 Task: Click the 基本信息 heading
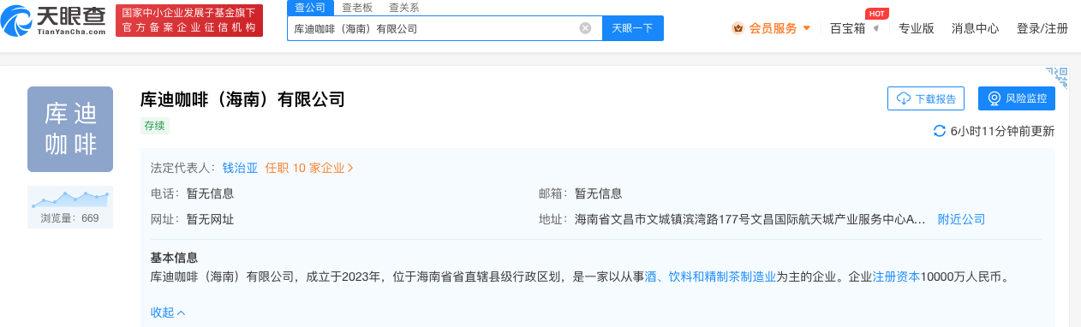tap(174, 258)
